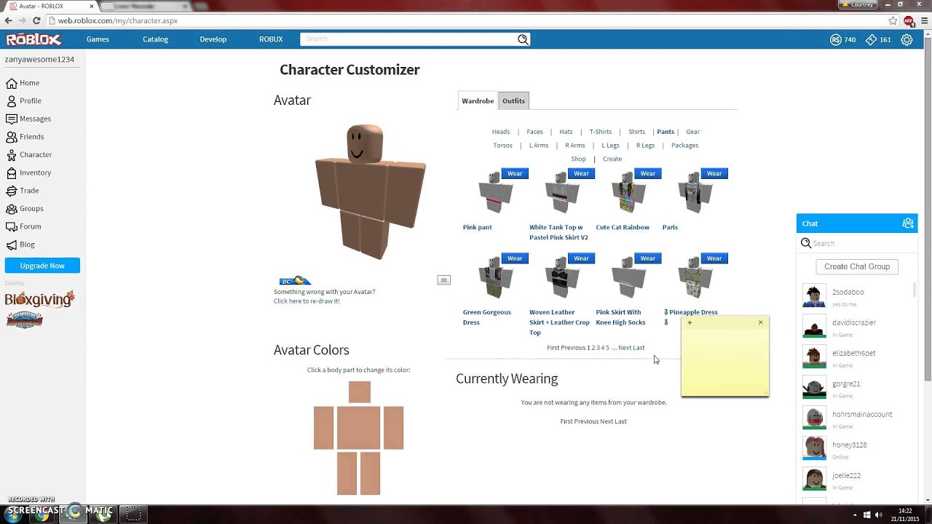This screenshot has width=932, height=524.
Task: Click the top search input field
Action: pyautogui.click(x=409, y=39)
